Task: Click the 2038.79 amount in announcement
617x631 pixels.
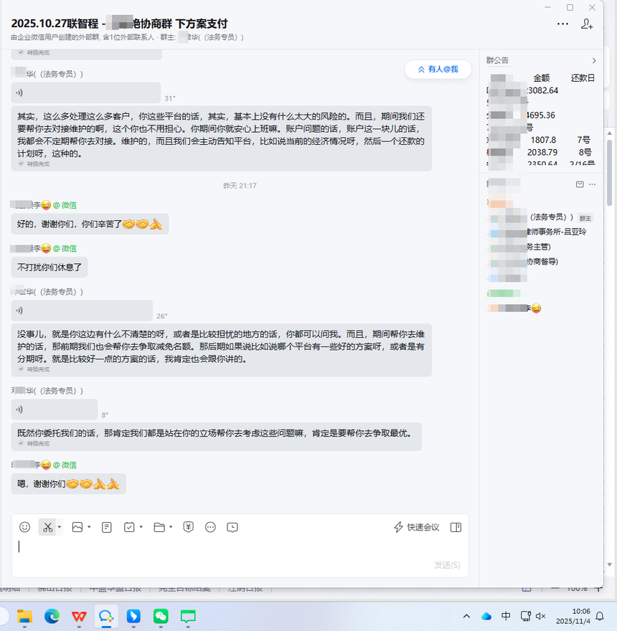Action: point(542,153)
